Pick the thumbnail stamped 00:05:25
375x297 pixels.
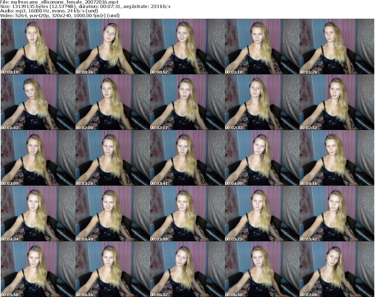[262, 214]
